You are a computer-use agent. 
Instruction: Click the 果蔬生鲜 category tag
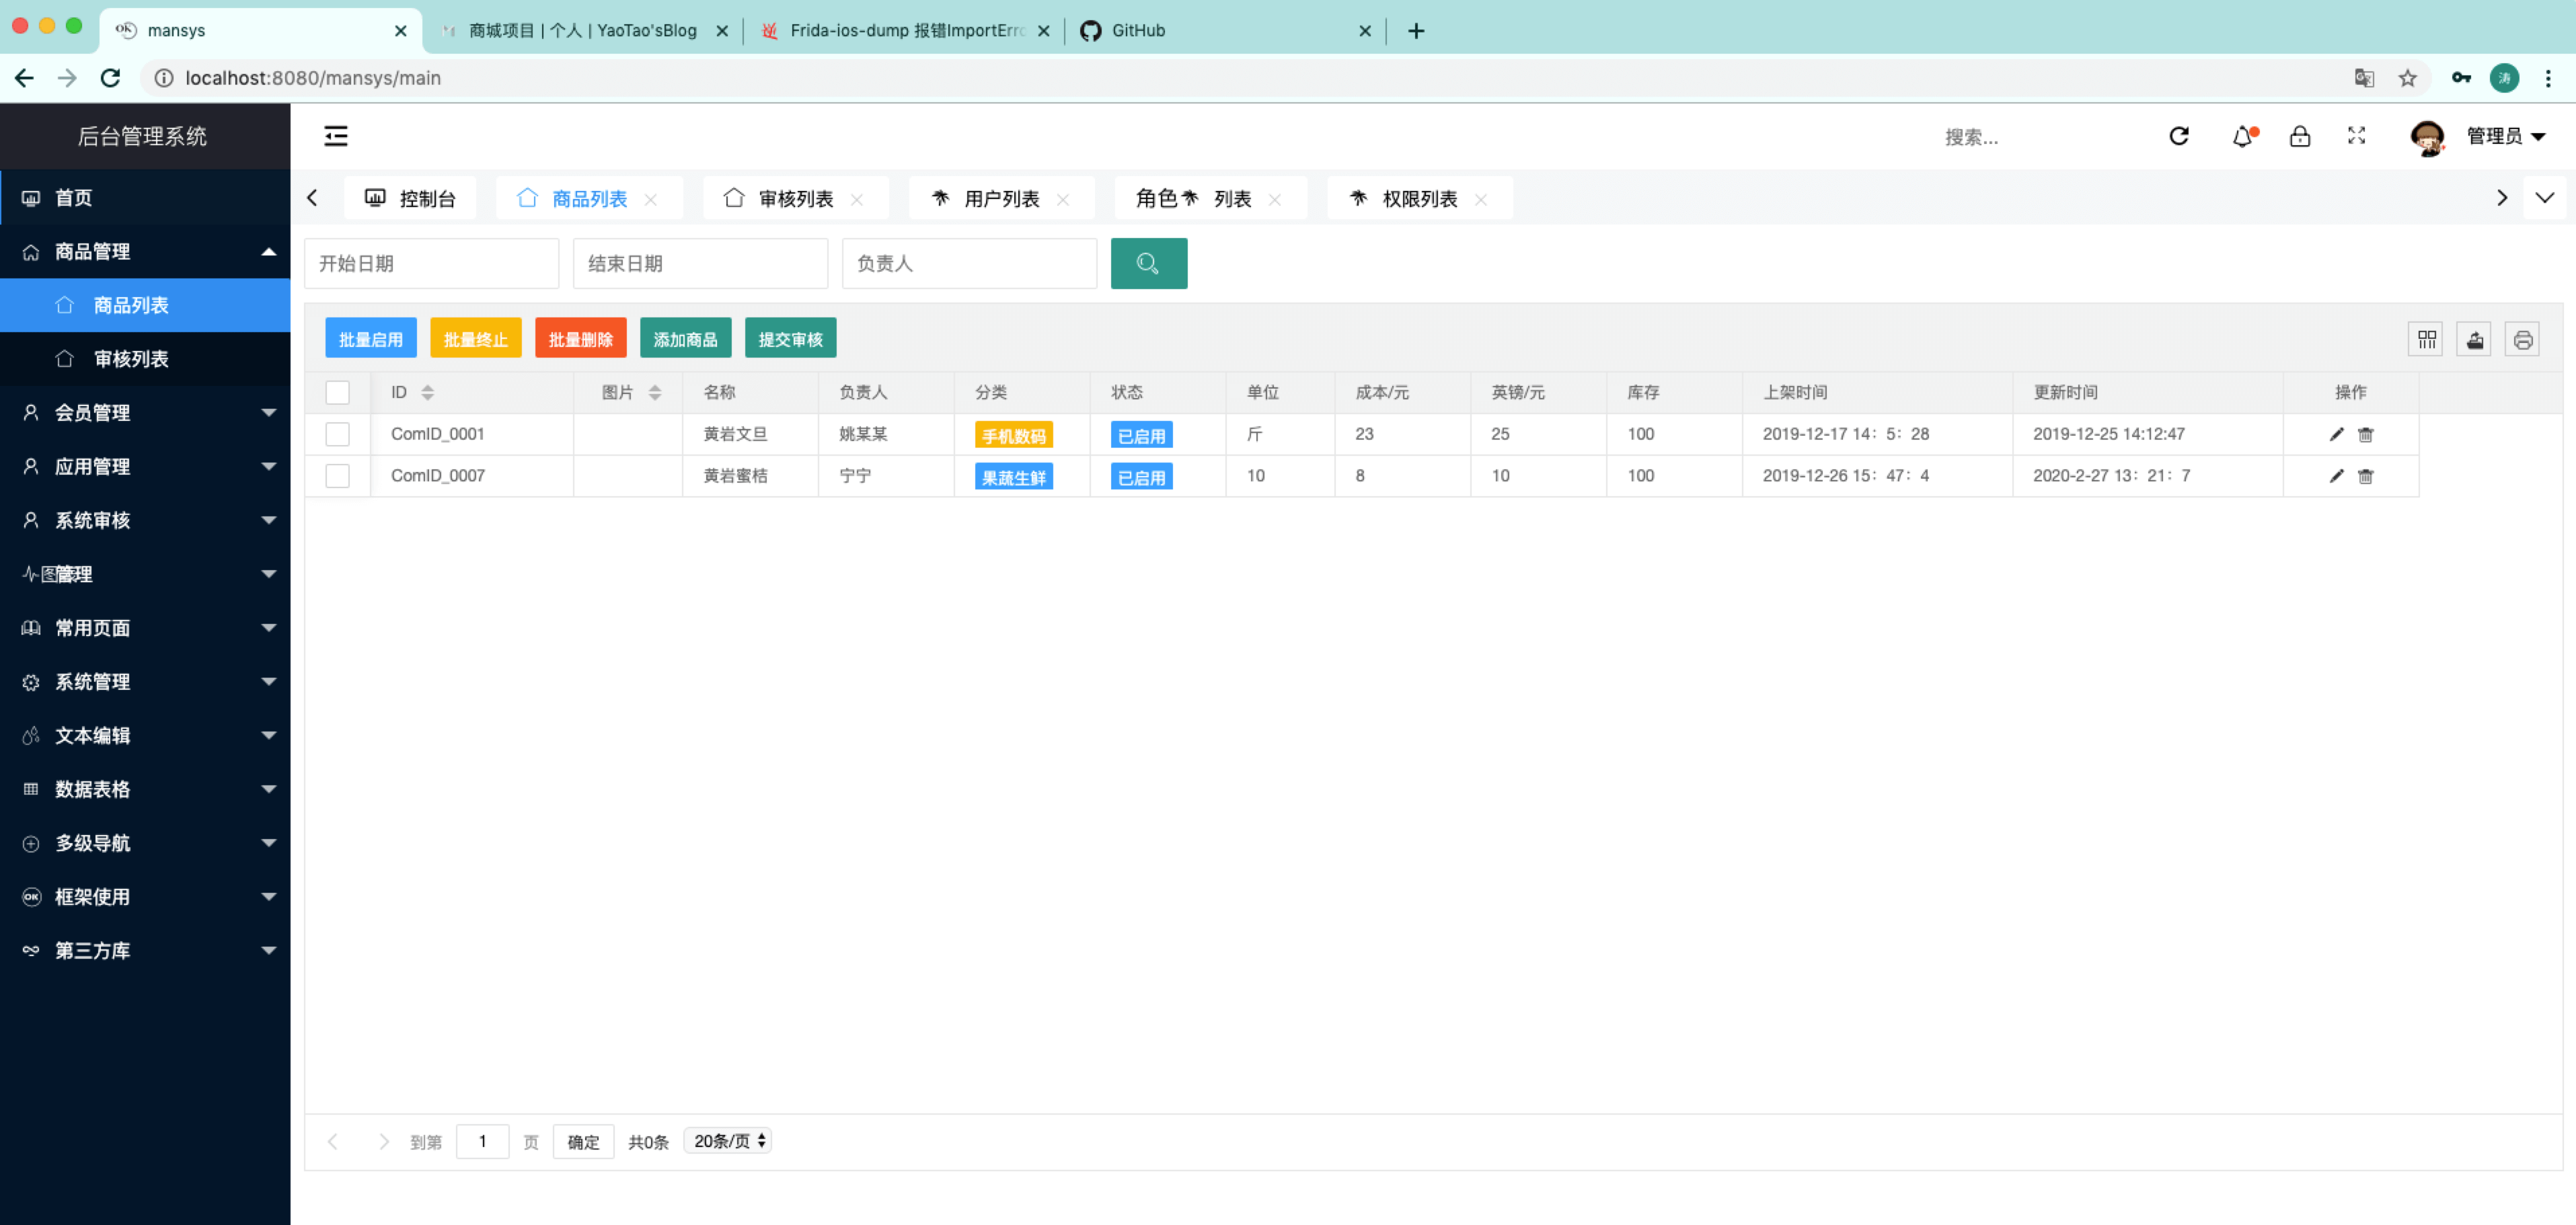coord(1014,477)
